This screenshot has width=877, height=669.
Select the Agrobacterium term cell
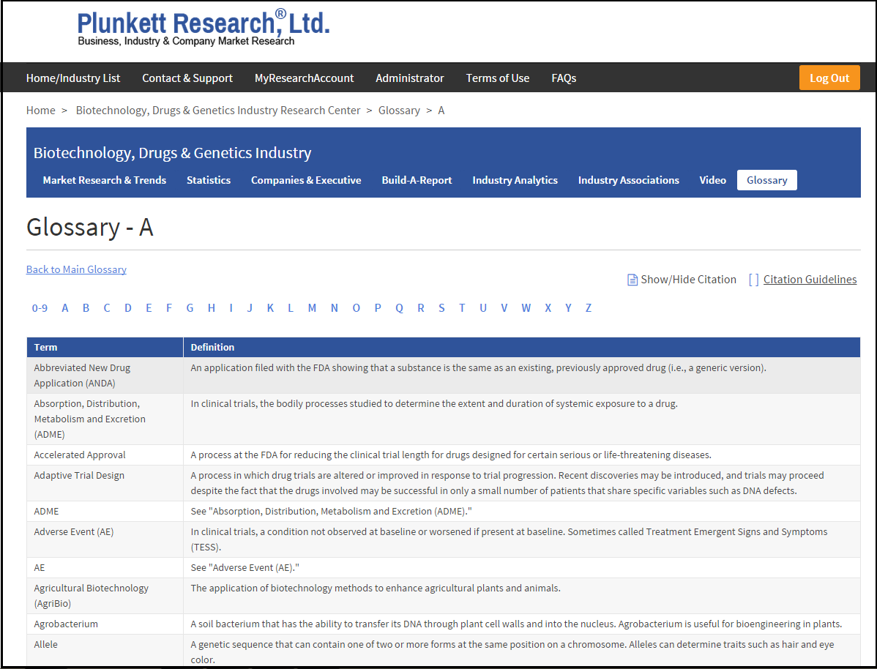[x=105, y=624]
